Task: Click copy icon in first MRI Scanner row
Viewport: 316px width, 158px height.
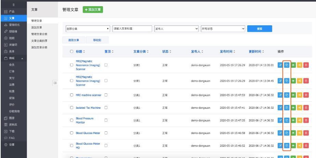Action: pos(287,65)
